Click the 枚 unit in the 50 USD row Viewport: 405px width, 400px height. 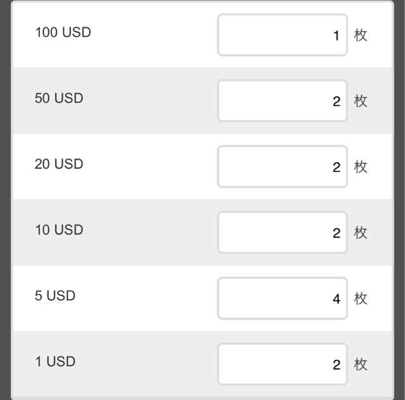(x=361, y=101)
